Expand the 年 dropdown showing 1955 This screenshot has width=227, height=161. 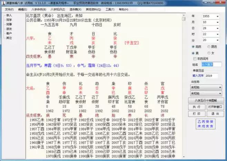[x=217, y=16]
